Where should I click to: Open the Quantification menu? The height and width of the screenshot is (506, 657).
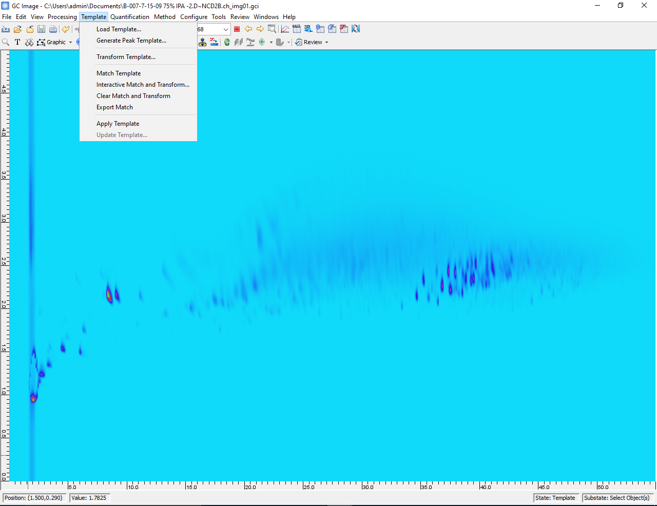pos(129,17)
